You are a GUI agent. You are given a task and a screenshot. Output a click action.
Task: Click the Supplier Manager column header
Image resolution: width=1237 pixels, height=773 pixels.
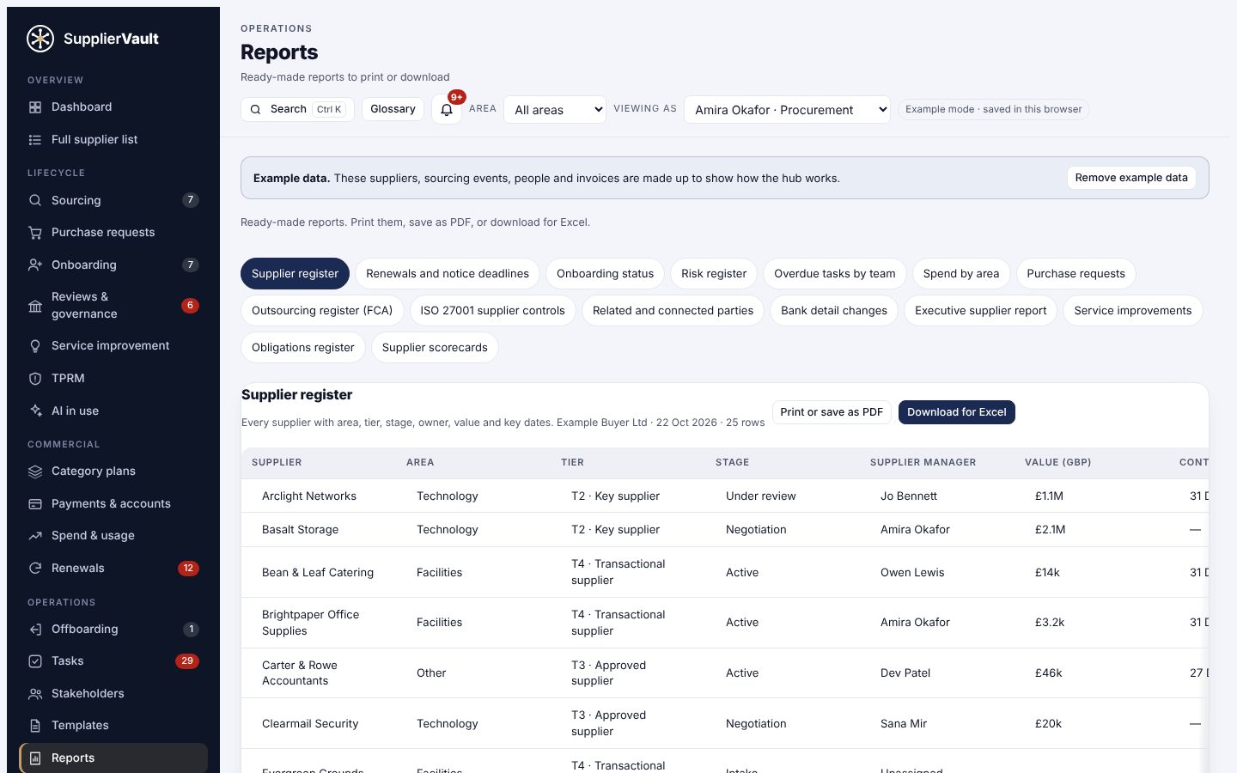click(x=923, y=462)
